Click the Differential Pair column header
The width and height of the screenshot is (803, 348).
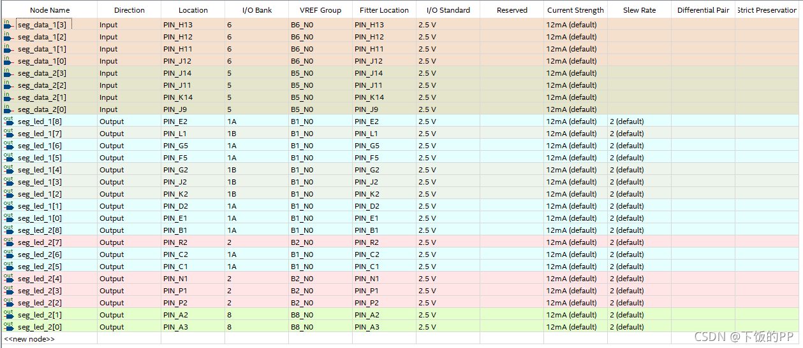(703, 10)
